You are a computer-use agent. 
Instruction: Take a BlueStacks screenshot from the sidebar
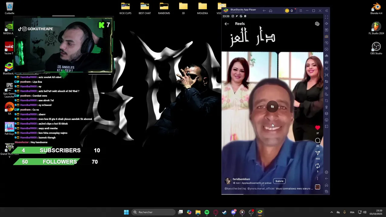click(x=327, y=68)
